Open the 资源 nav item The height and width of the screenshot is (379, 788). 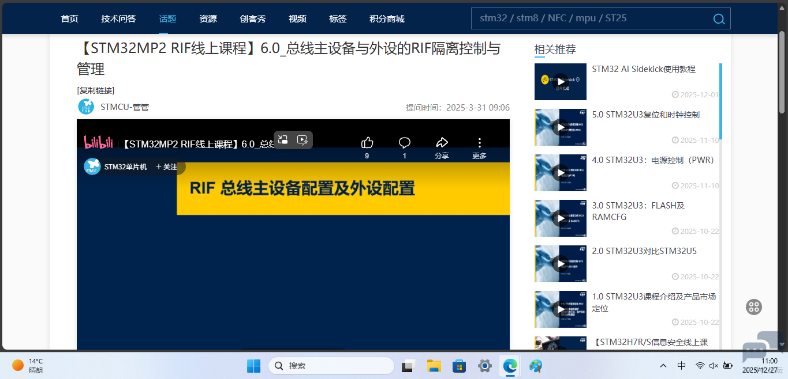208,19
